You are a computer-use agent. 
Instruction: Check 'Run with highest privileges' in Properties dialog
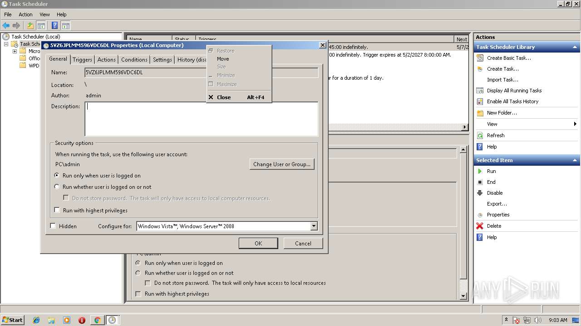point(57,210)
